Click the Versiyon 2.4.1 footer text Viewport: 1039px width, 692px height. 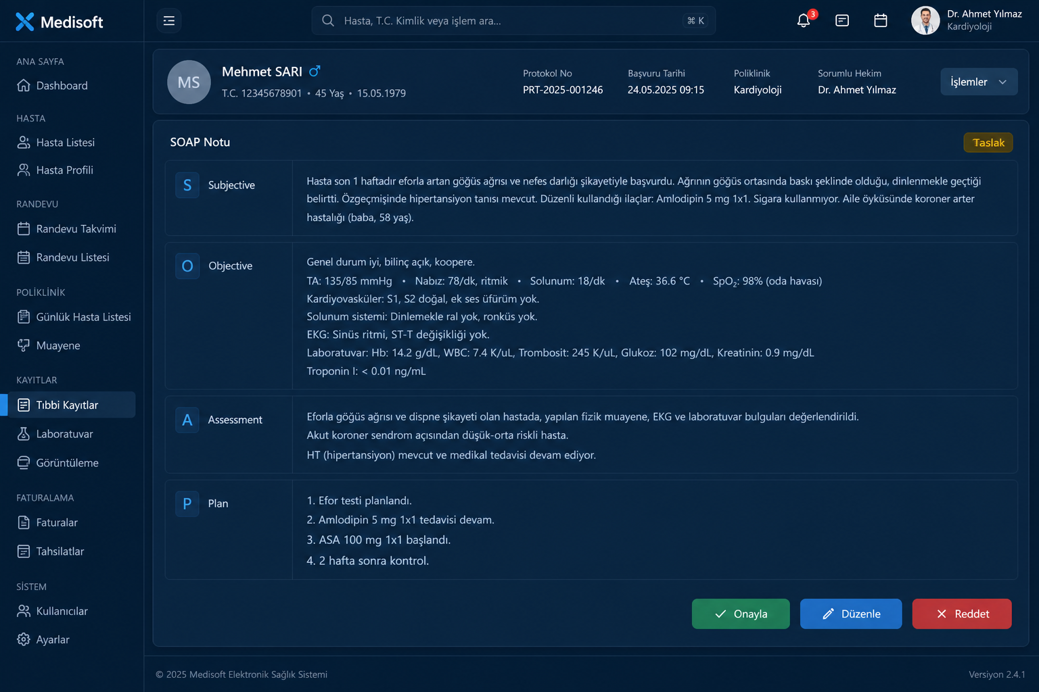pyautogui.click(x=997, y=674)
